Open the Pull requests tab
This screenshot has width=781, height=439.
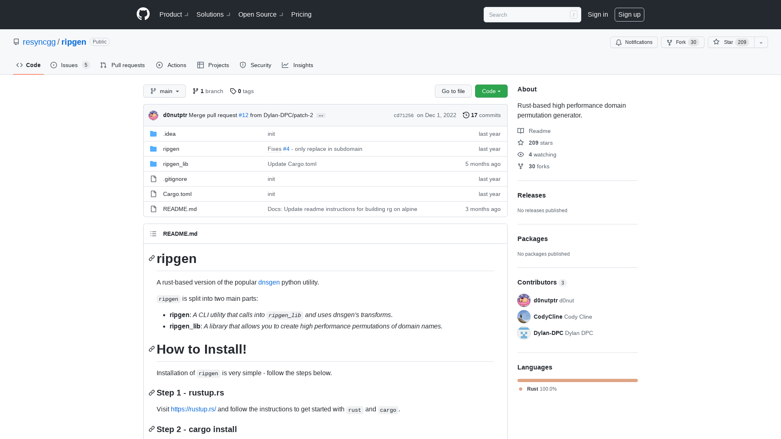[122, 65]
